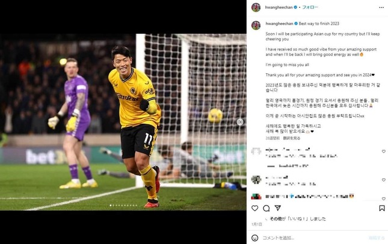
Task: Like the first comment's small heart
Action: click(384, 151)
